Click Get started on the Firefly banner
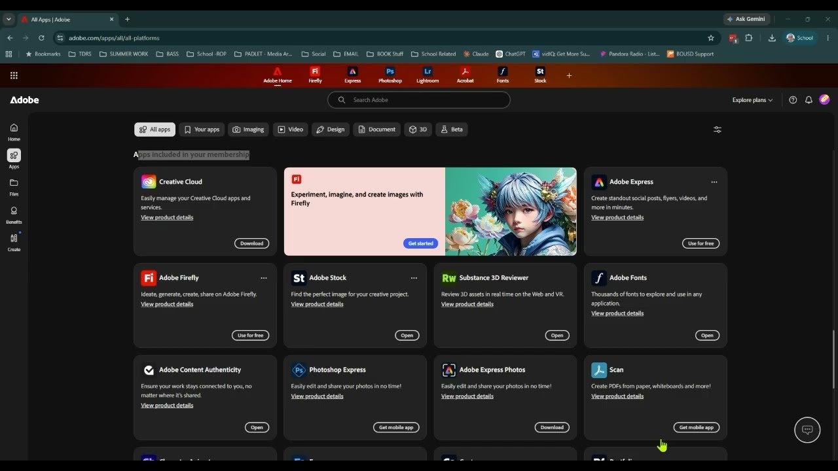Image resolution: width=838 pixels, height=471 pixels. pyautogui.click(x=420, y=243)
